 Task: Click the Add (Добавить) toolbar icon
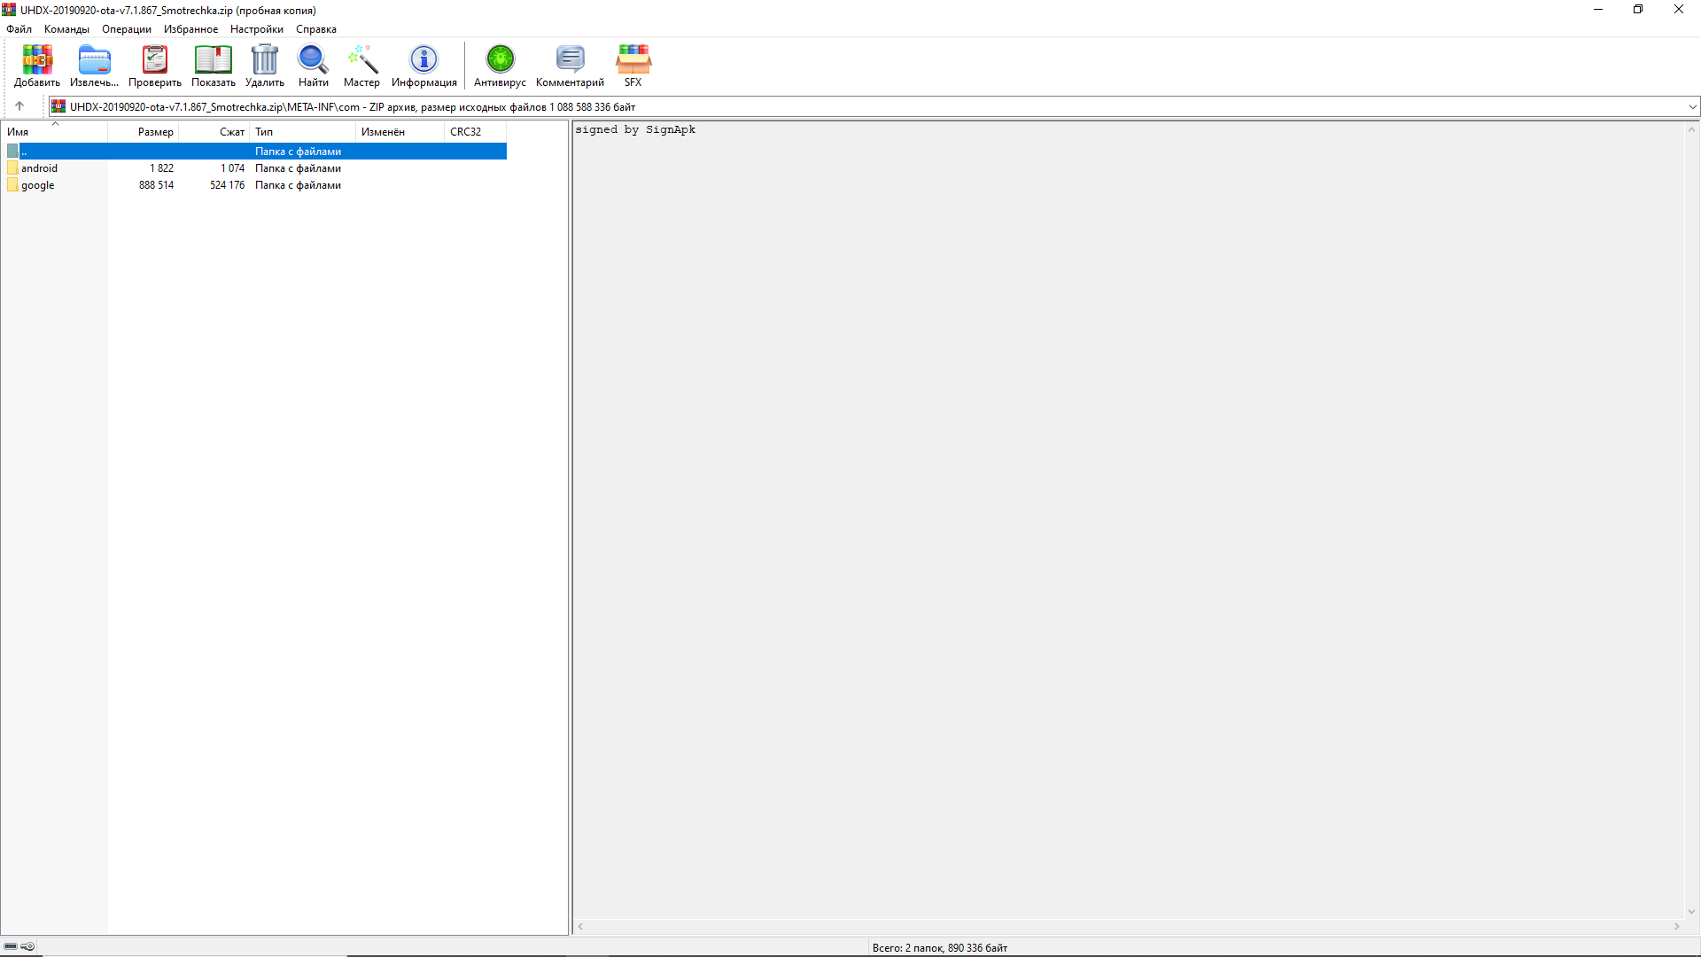pos(37,66)
